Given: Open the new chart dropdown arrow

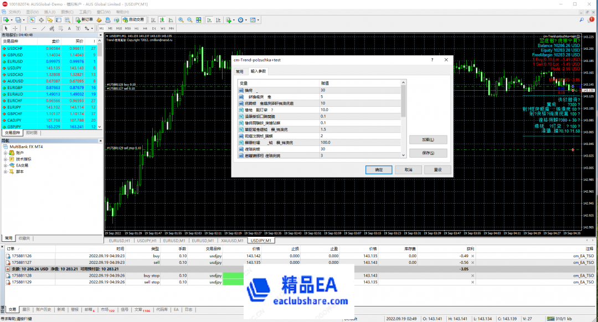Looking at the screenshot, I should [x=11, y=19].
